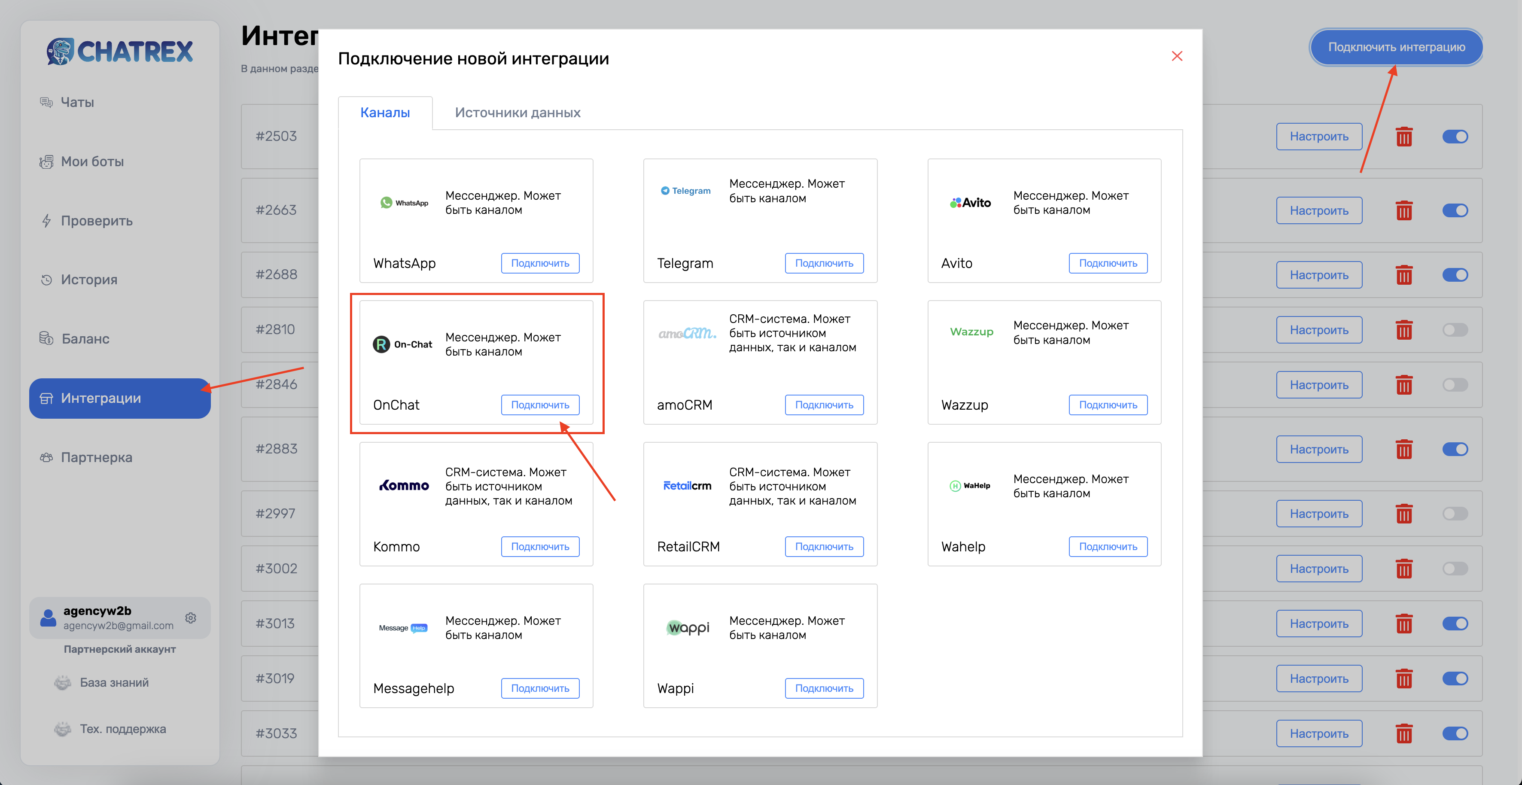Click Настроить for integration #2663
The width and height of the screenshot is (1522, 785).
coord(1319,211)
